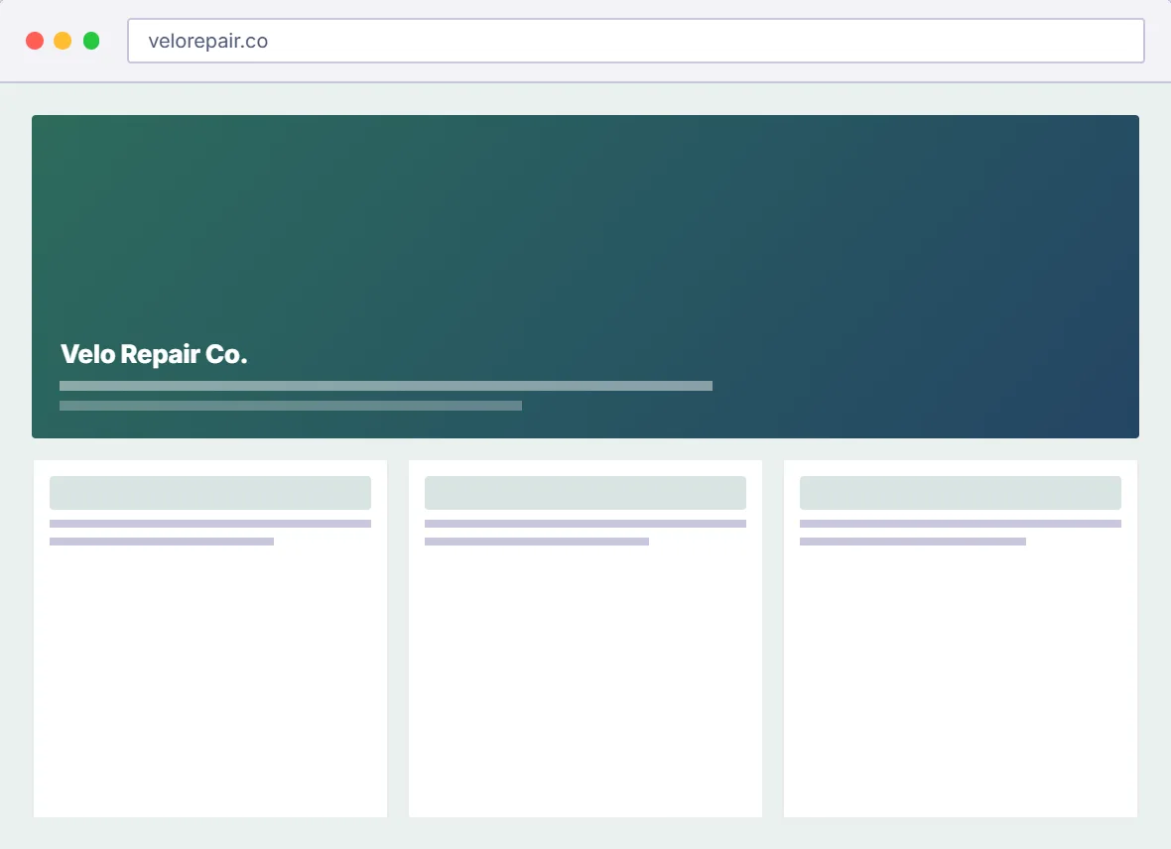Screen dimensions: 1171x849
Task: Click the Velo Repair Co. heading
Action: tap(154, 354)
